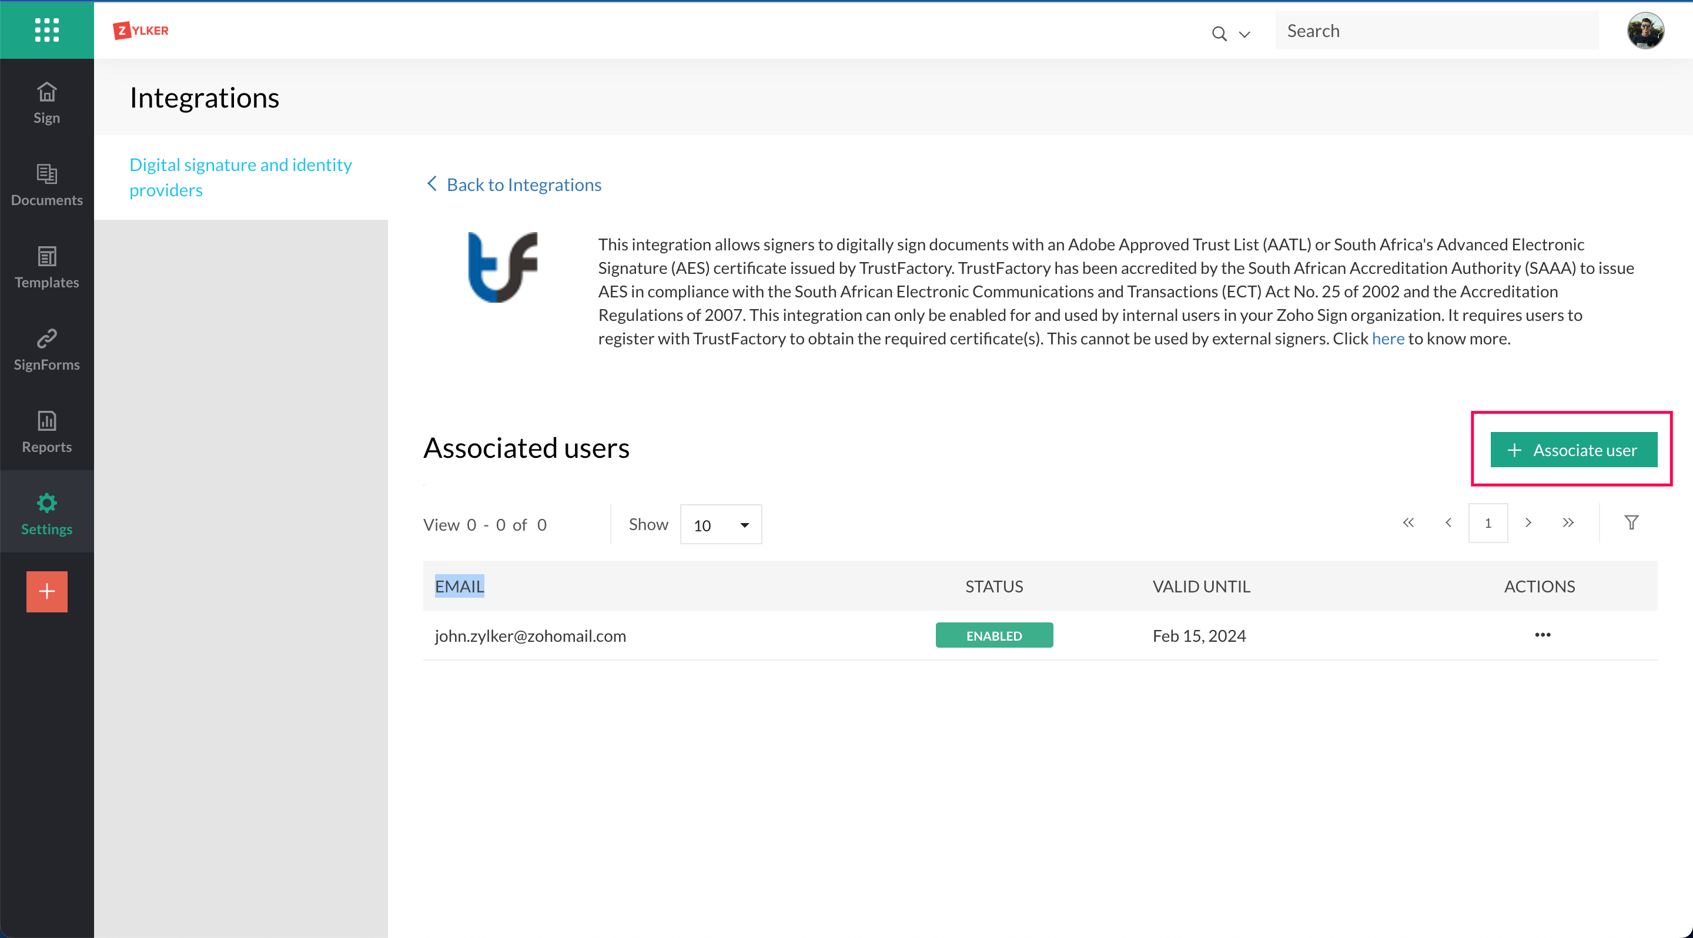The image size is (1693, 938).
Task: Select Digital signature and identity providers tab
Action: pos(240,177)
